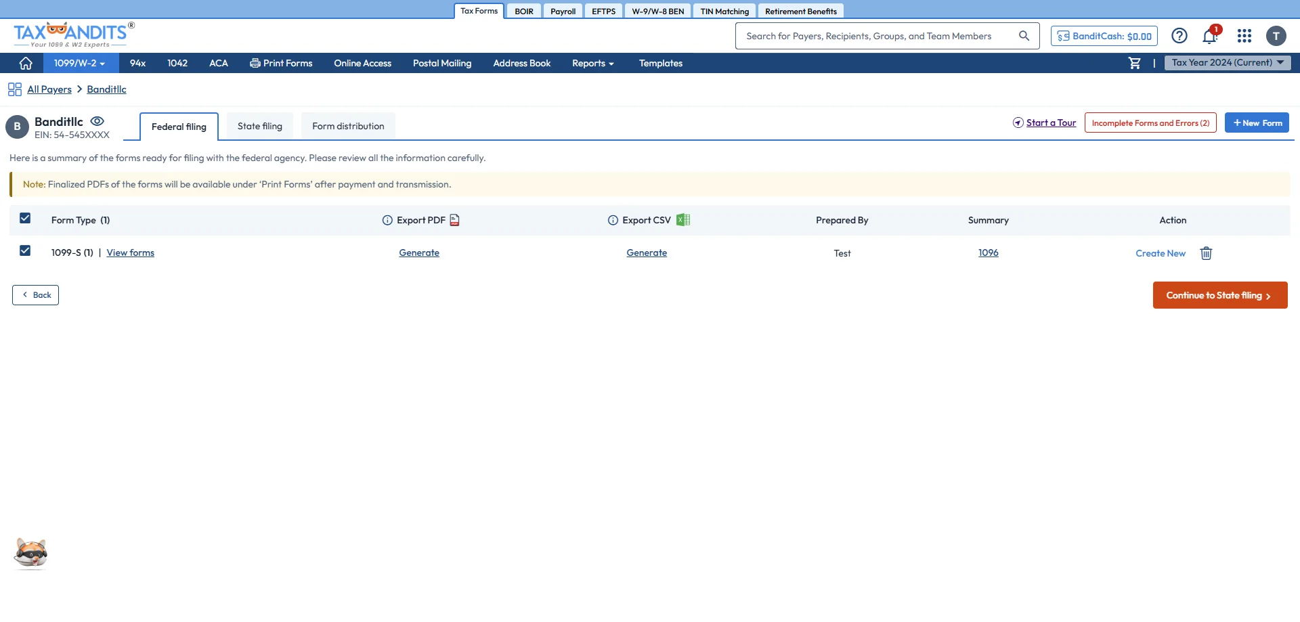Click the BanditCash balance button
This screenshot has height=622, width=1300.
point(1104,36)
